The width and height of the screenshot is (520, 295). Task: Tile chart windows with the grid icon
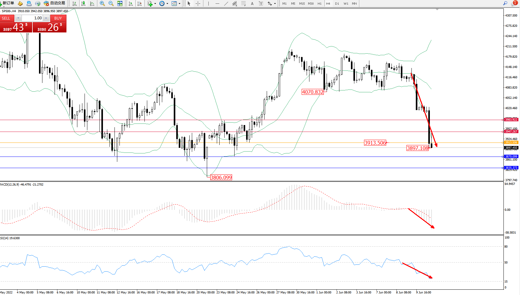(x=120, y=3)
